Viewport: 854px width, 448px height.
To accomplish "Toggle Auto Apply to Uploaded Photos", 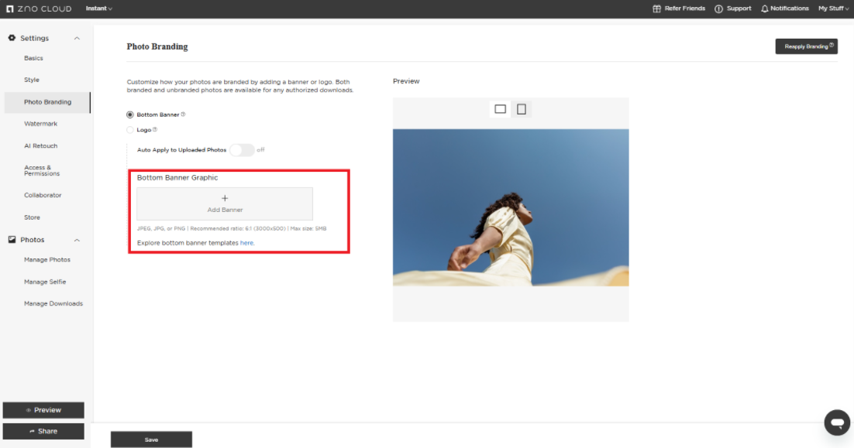I will (242, 150).
